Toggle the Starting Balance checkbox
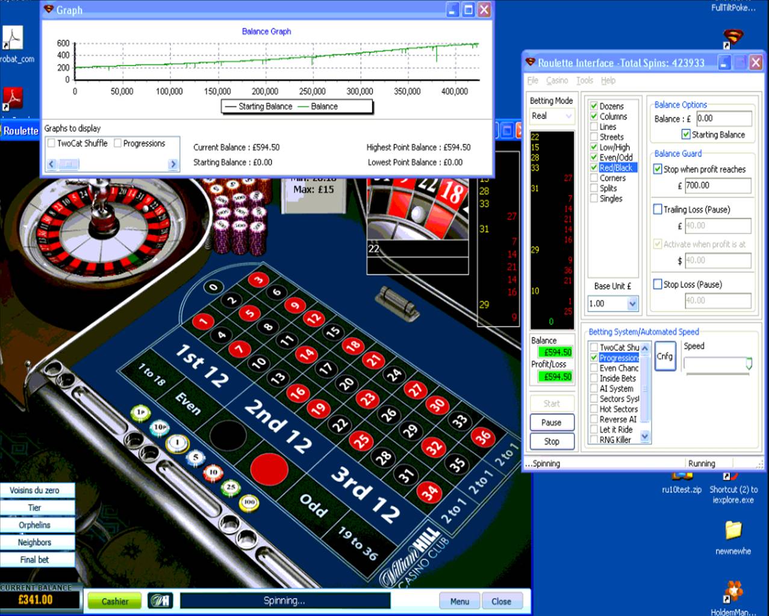This screenshot has height=616, width=769. coord(685,134)
